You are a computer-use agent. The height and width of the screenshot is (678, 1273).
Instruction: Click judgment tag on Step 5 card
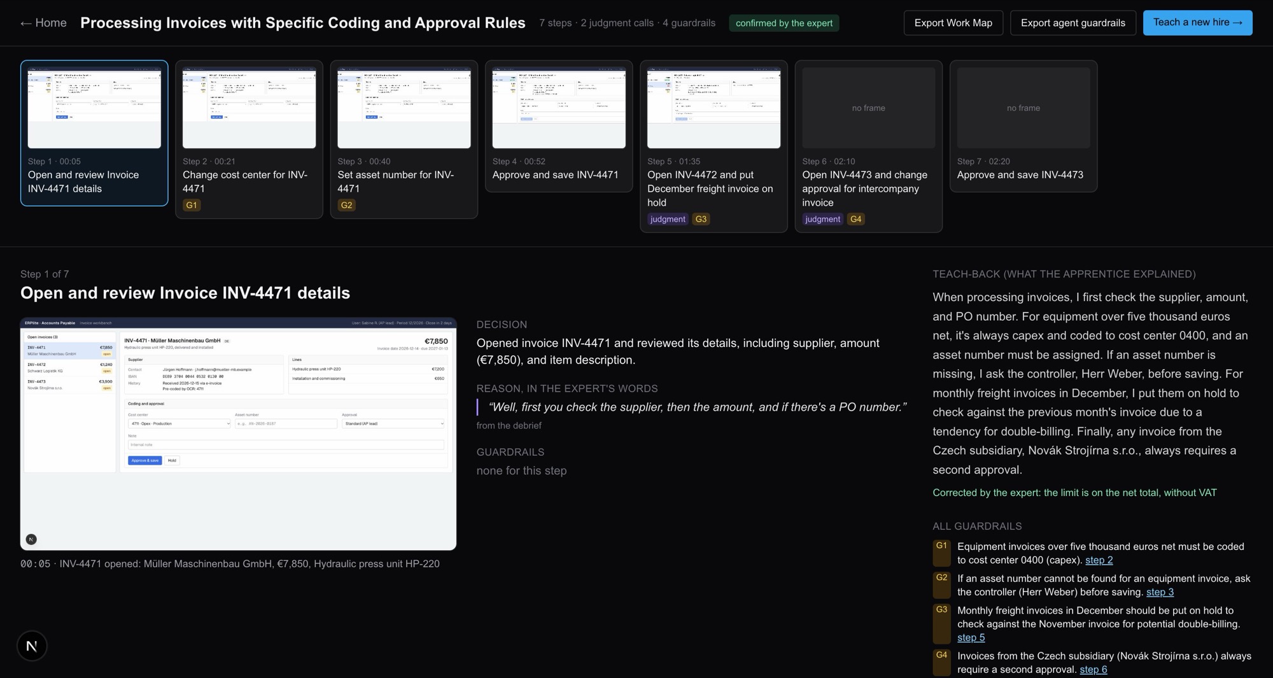click(668, 219)
